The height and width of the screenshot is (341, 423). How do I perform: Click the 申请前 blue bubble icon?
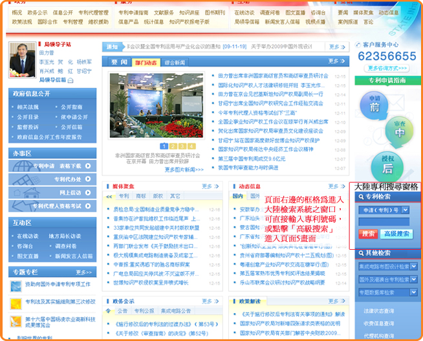pos(374,105)
